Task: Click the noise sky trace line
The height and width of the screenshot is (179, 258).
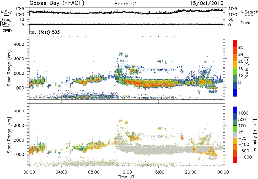Action: (126, 12)
